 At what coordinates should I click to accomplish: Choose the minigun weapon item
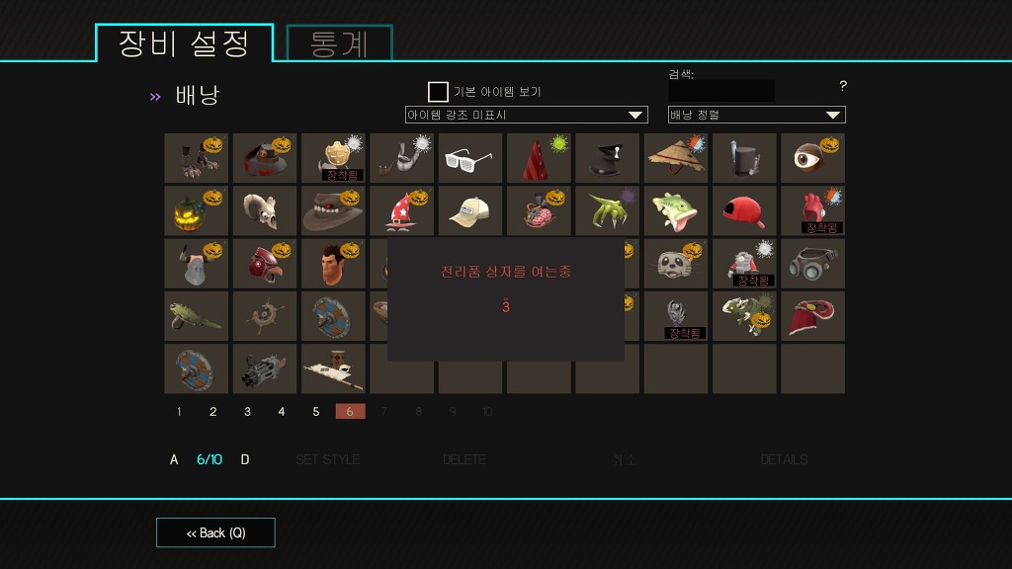point(265,369)
